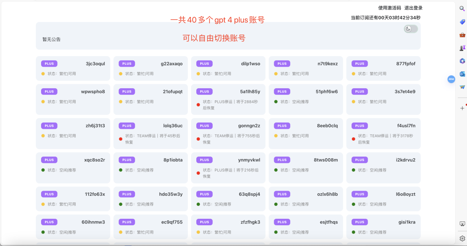Click the lolq36uc TEAM-stopped card
This screenshot has height=246, width=467.
[151, 134]
